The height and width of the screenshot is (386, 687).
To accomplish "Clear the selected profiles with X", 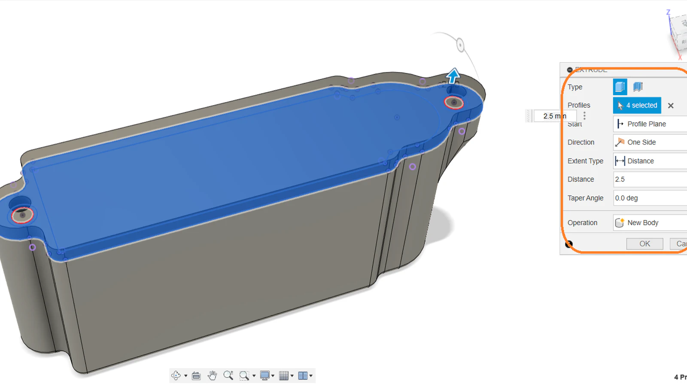I will click(x=671, y=106).
